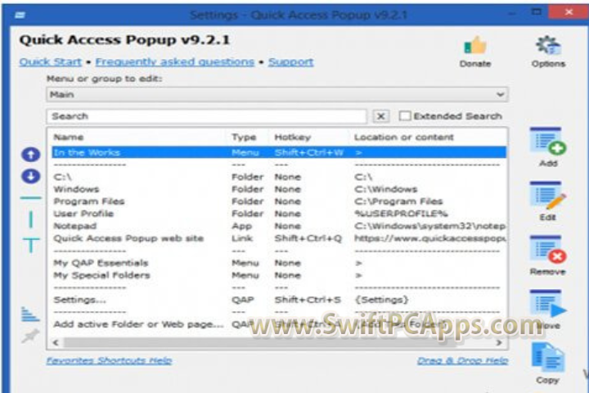The height and width of the screenshot is (393, 589).
Task: Select the Notepad app row
Action: [x=279, y=226]
